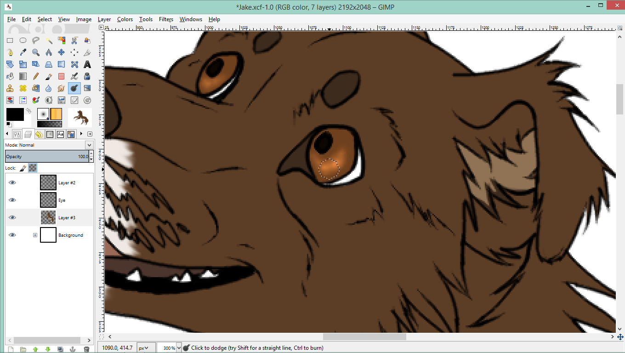Open the Curves color tool

[74, 100]
